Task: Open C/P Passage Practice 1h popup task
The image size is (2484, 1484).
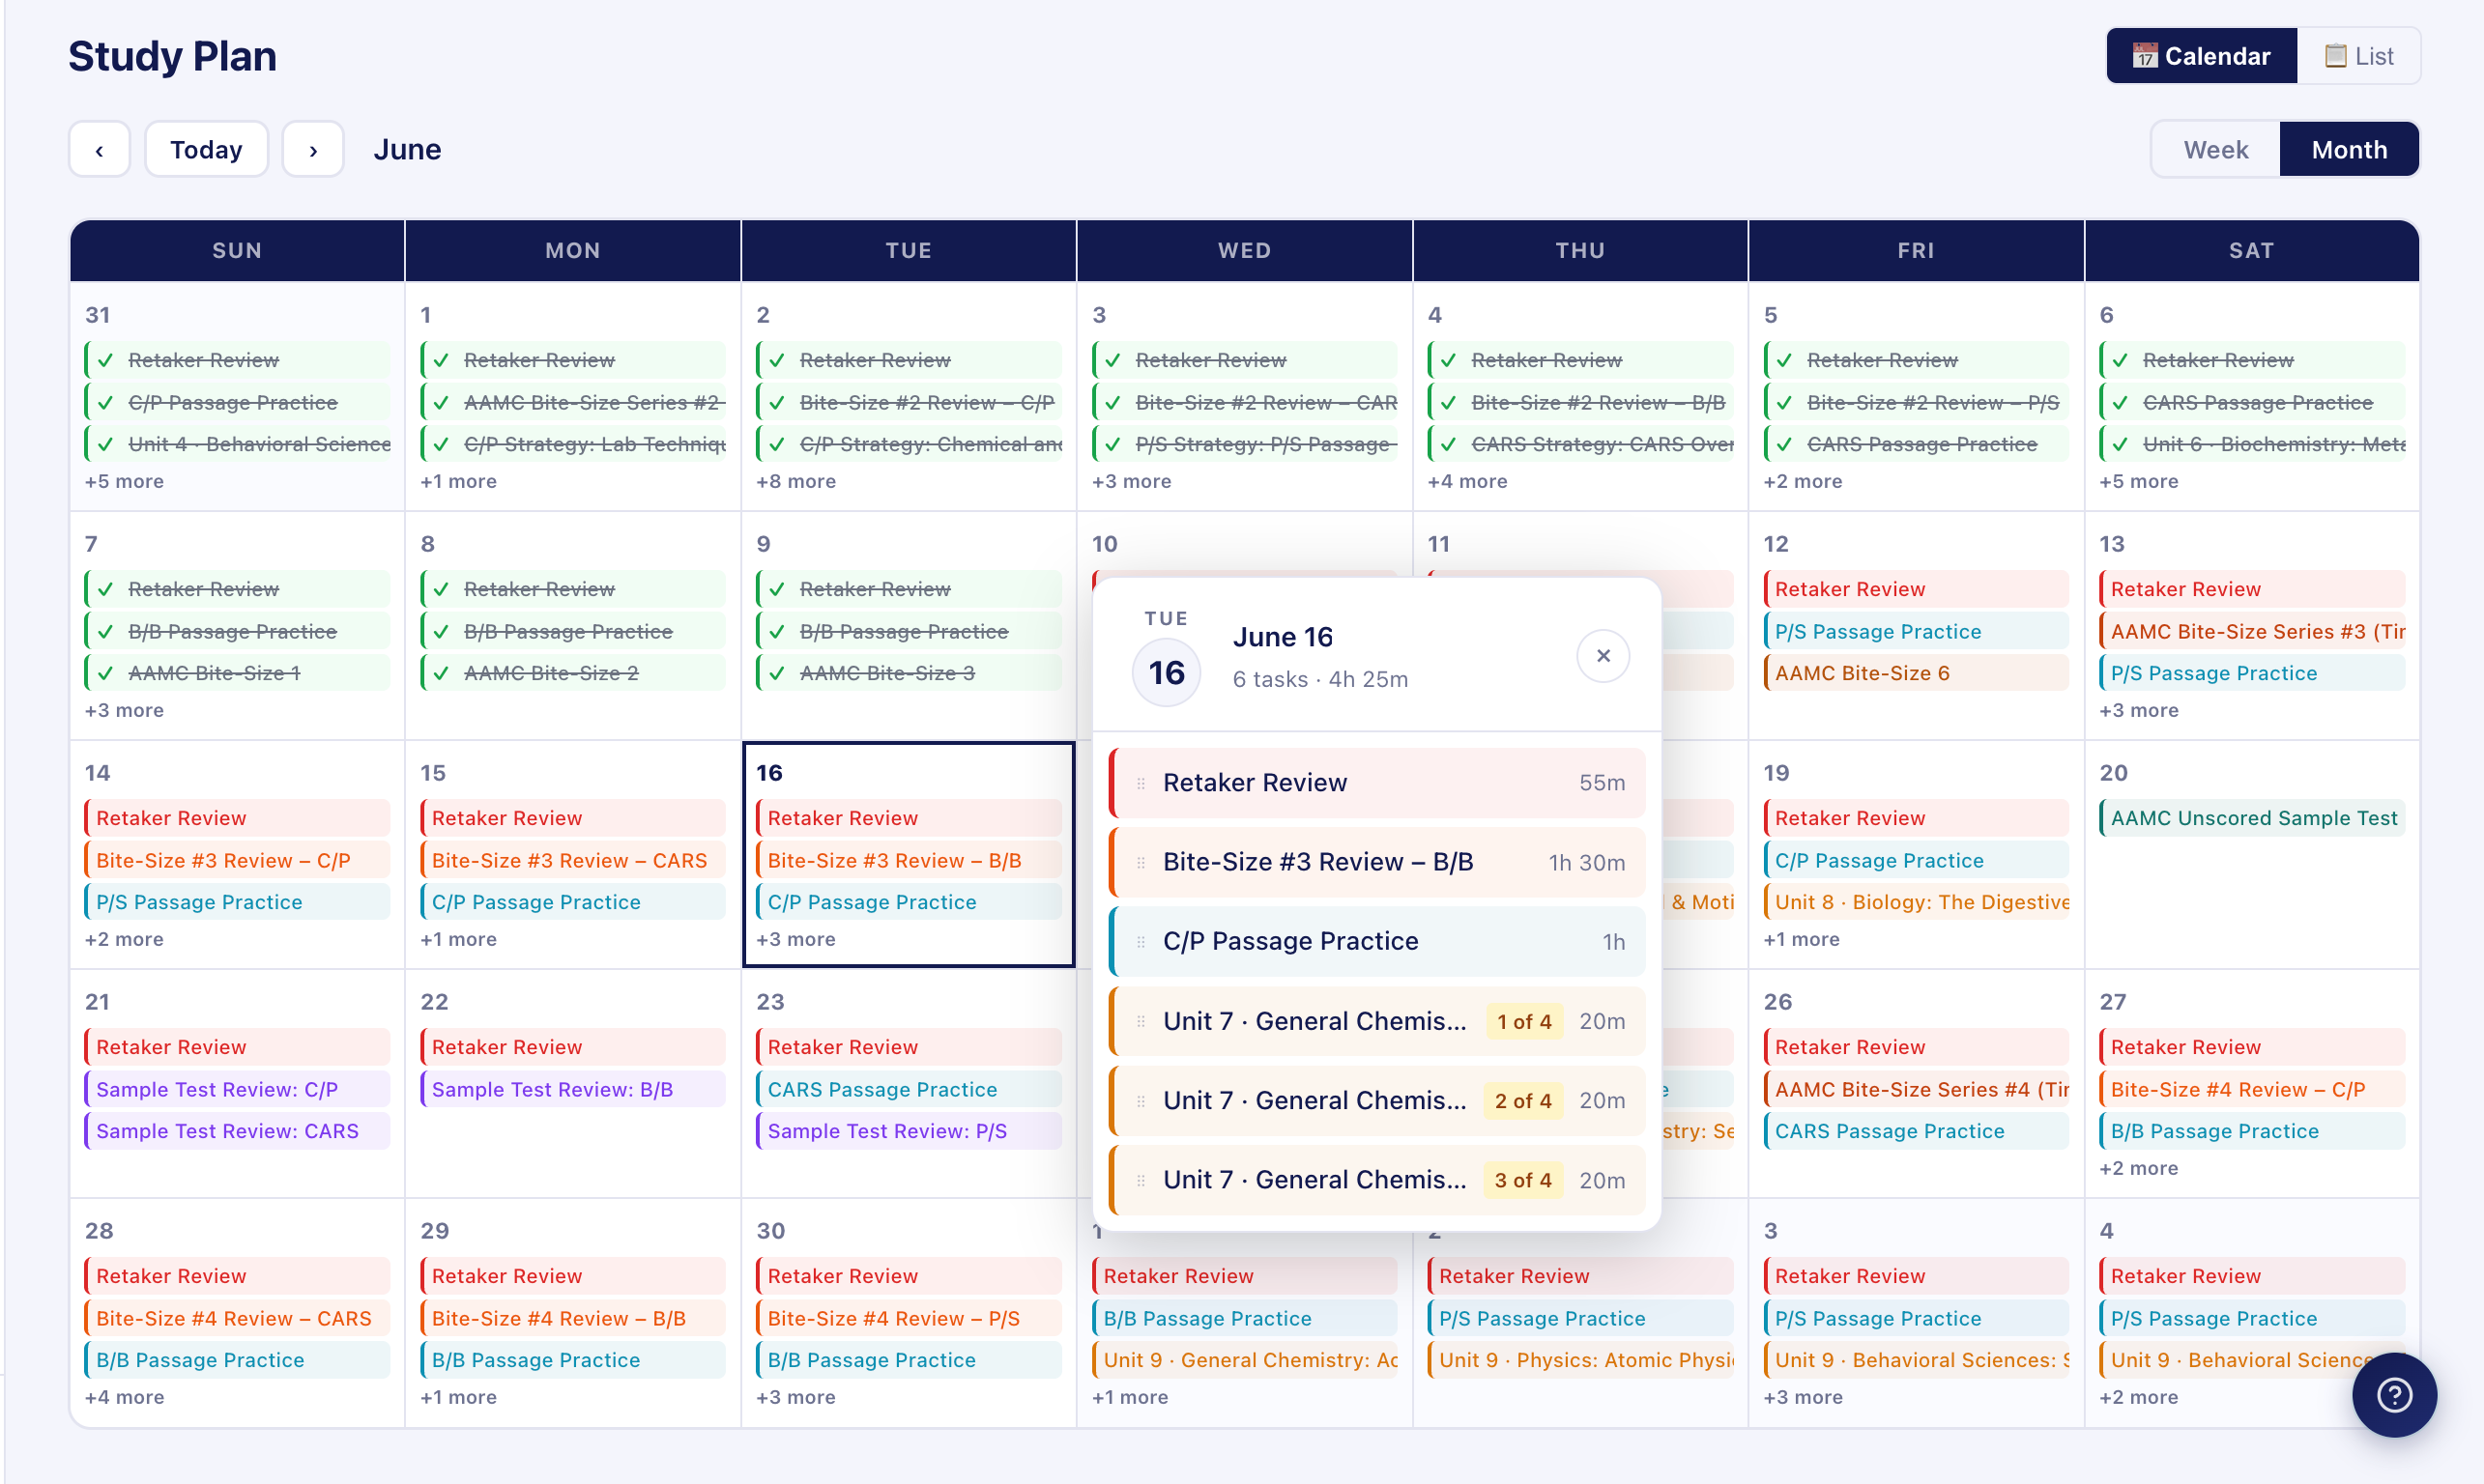Action: pos(1376,941)
